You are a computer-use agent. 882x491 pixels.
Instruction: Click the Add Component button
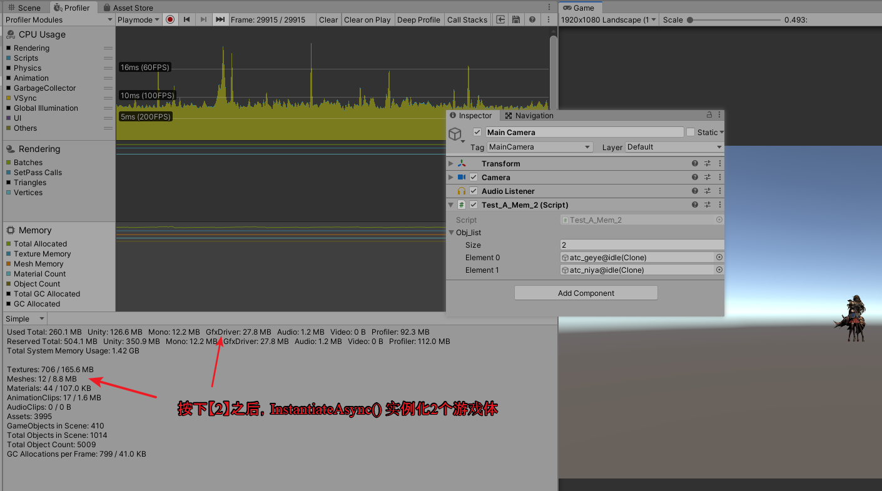coord(585,293)
